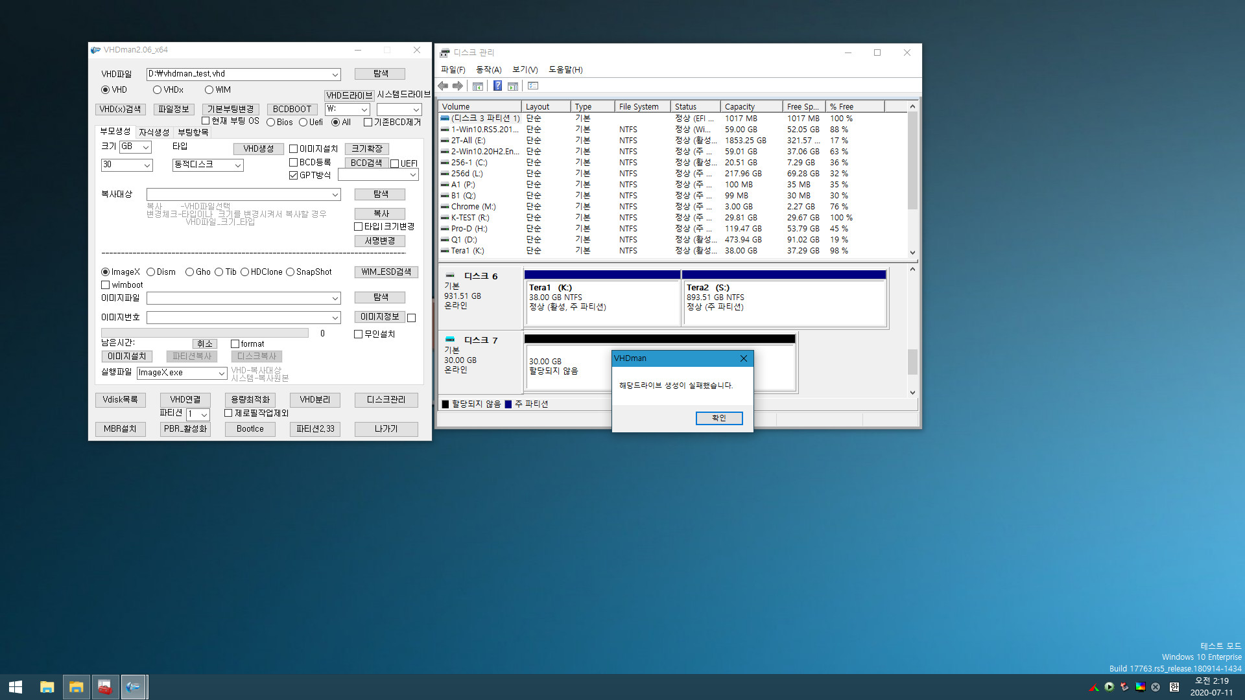Open the GB size unit dropdown
1245x700 pixels.
click(147, 147)
